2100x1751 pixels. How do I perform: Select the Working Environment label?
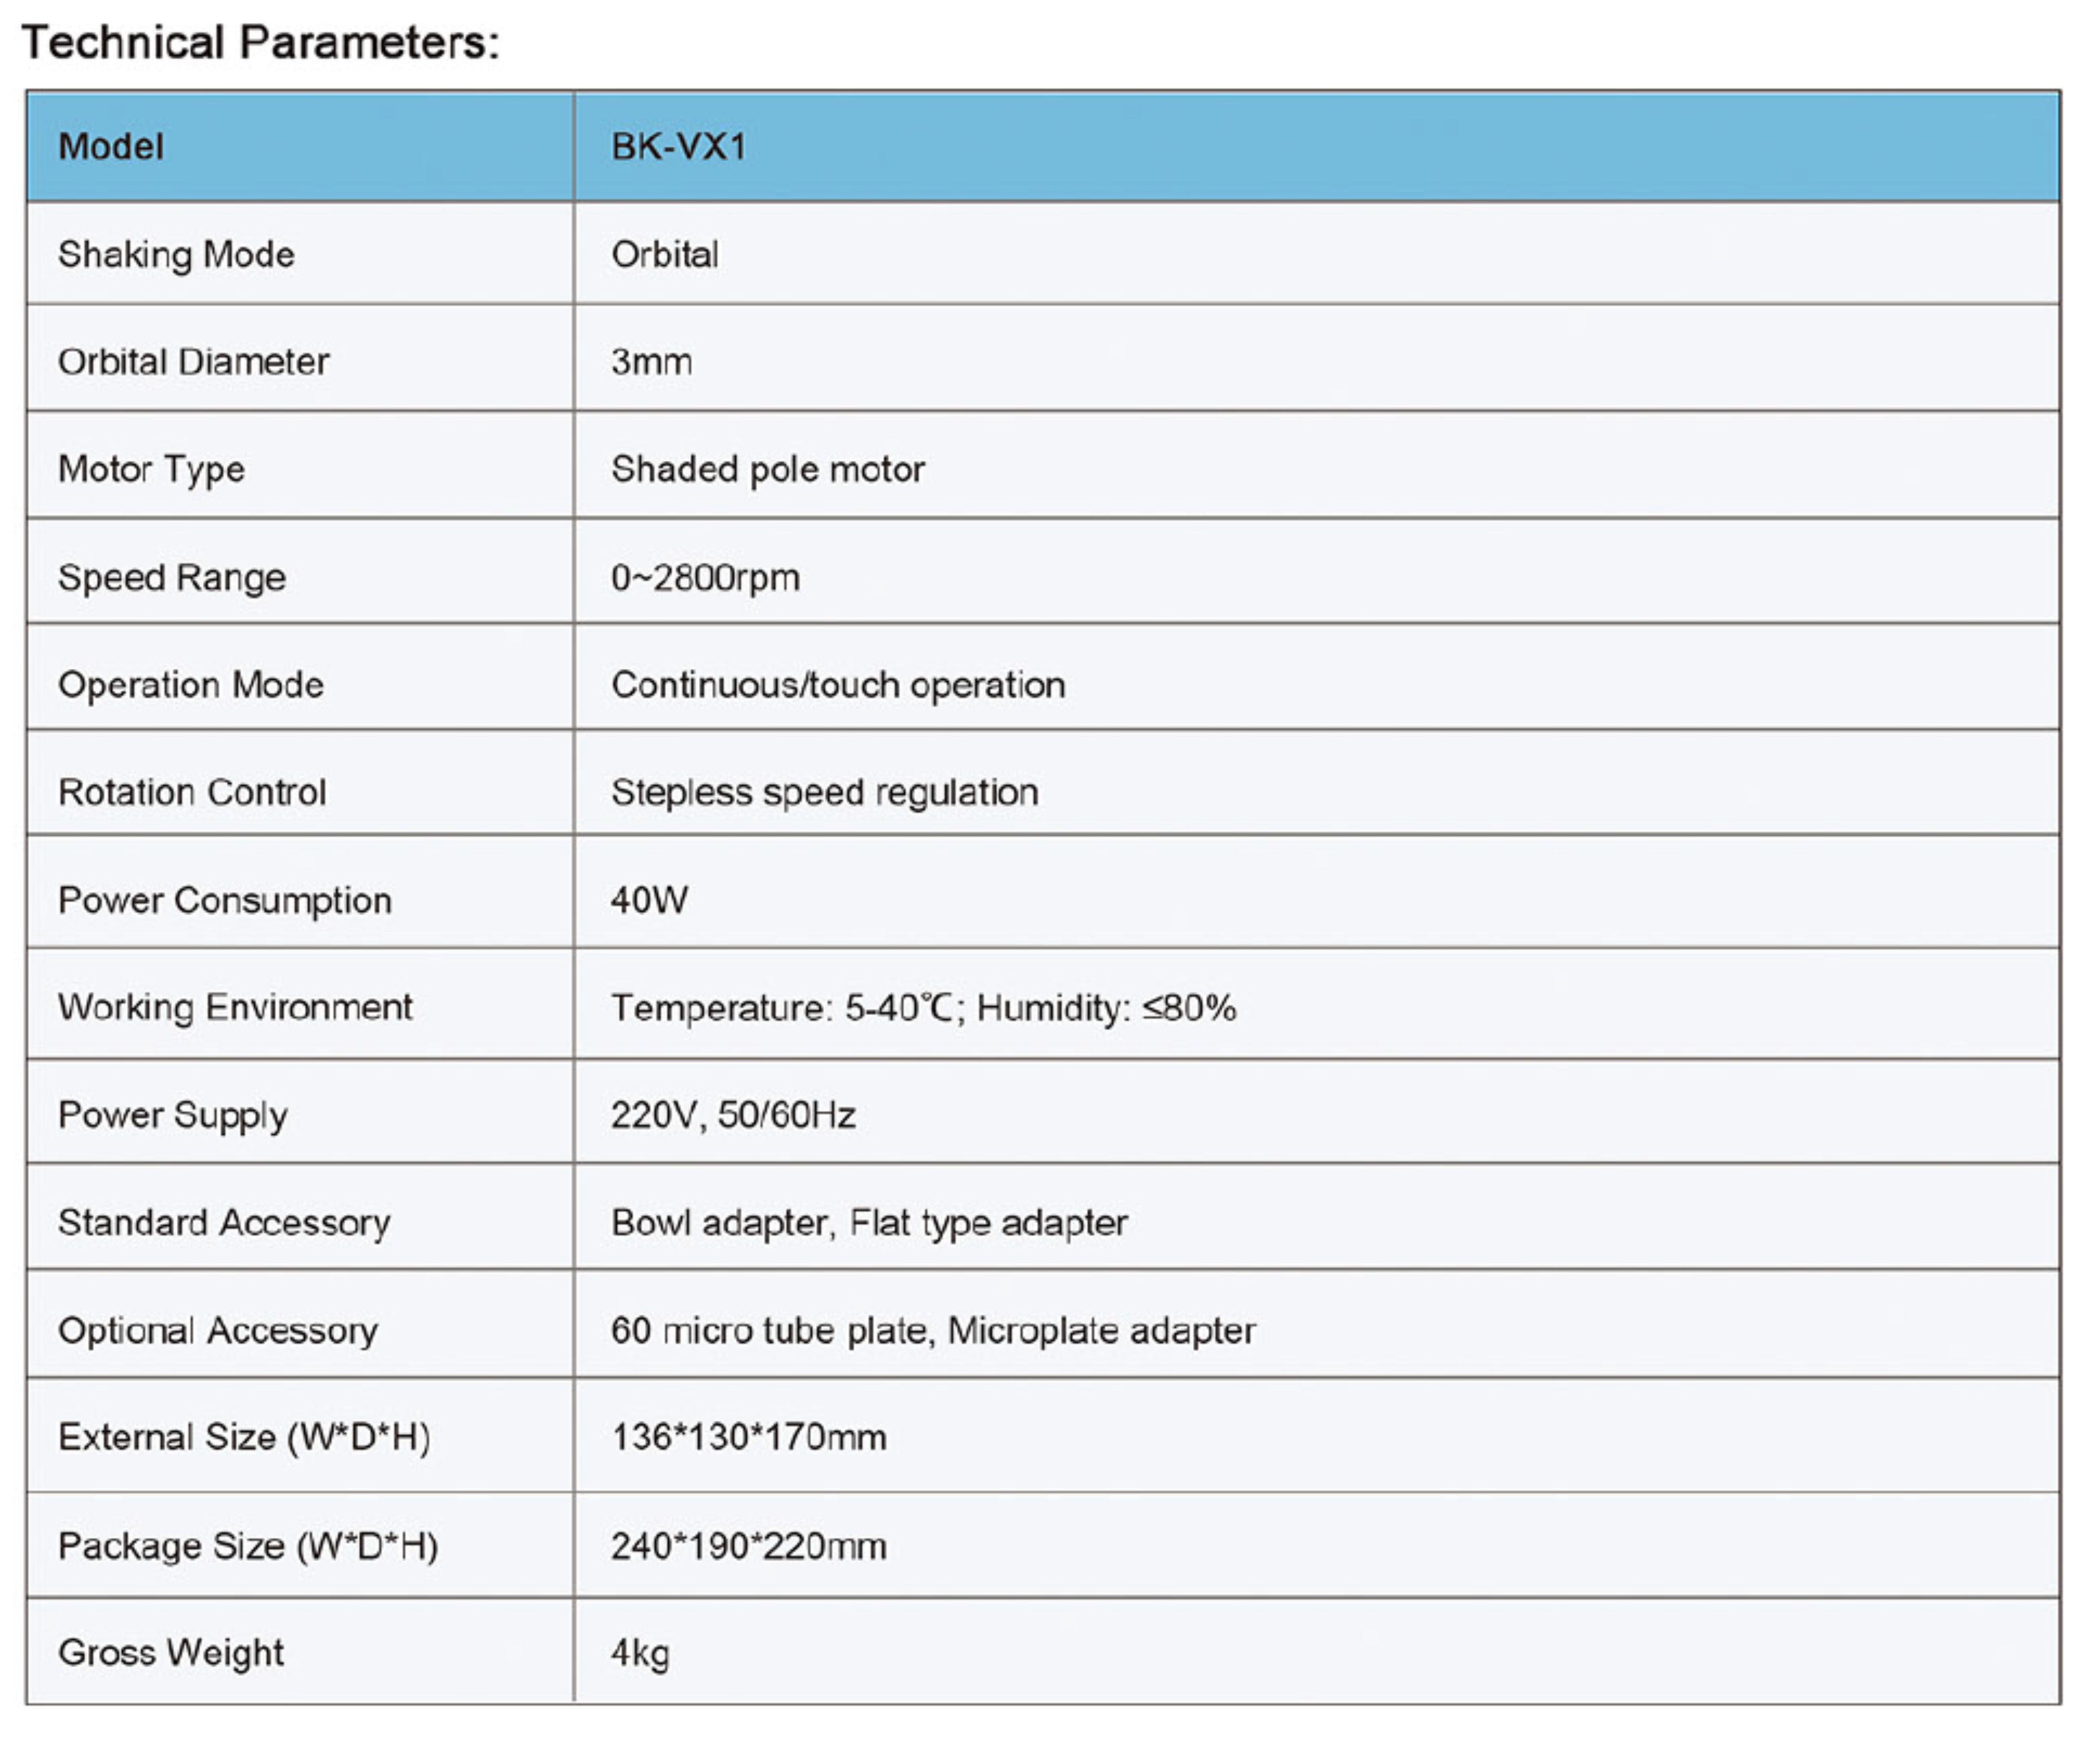click(235, 1007)
